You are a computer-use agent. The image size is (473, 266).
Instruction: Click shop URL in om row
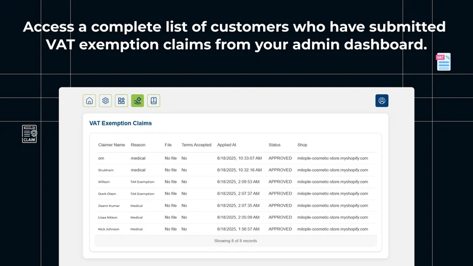point(332,158)
